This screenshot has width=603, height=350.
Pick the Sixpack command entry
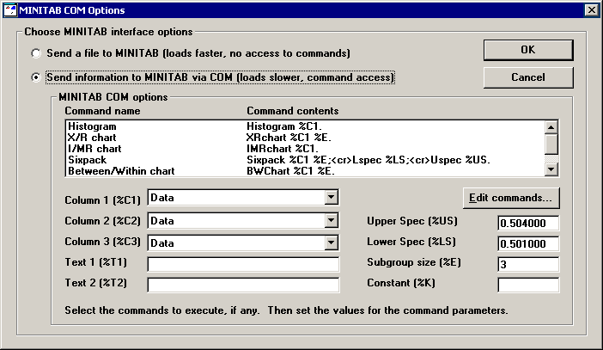coord(86,160)
